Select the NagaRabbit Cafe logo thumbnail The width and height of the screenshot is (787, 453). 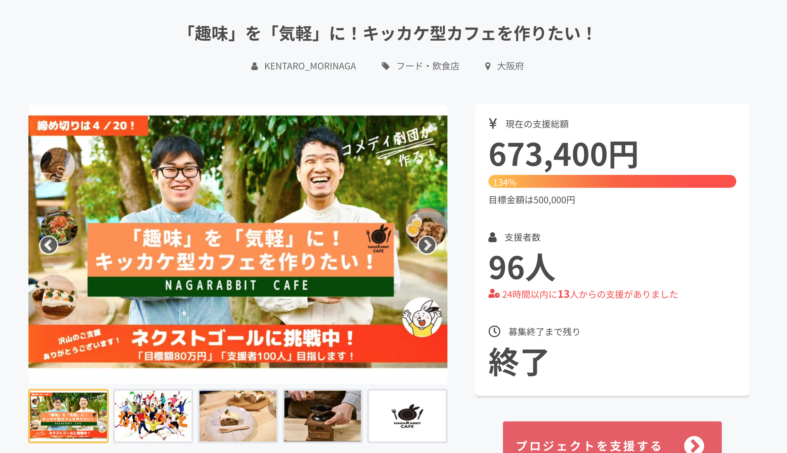pyautogui.click(x=407, y=416)
